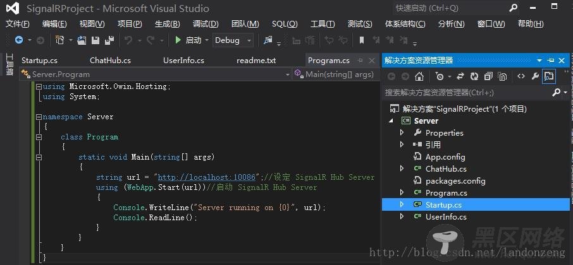Collapse class Program code block

click(x=39, y=138)
